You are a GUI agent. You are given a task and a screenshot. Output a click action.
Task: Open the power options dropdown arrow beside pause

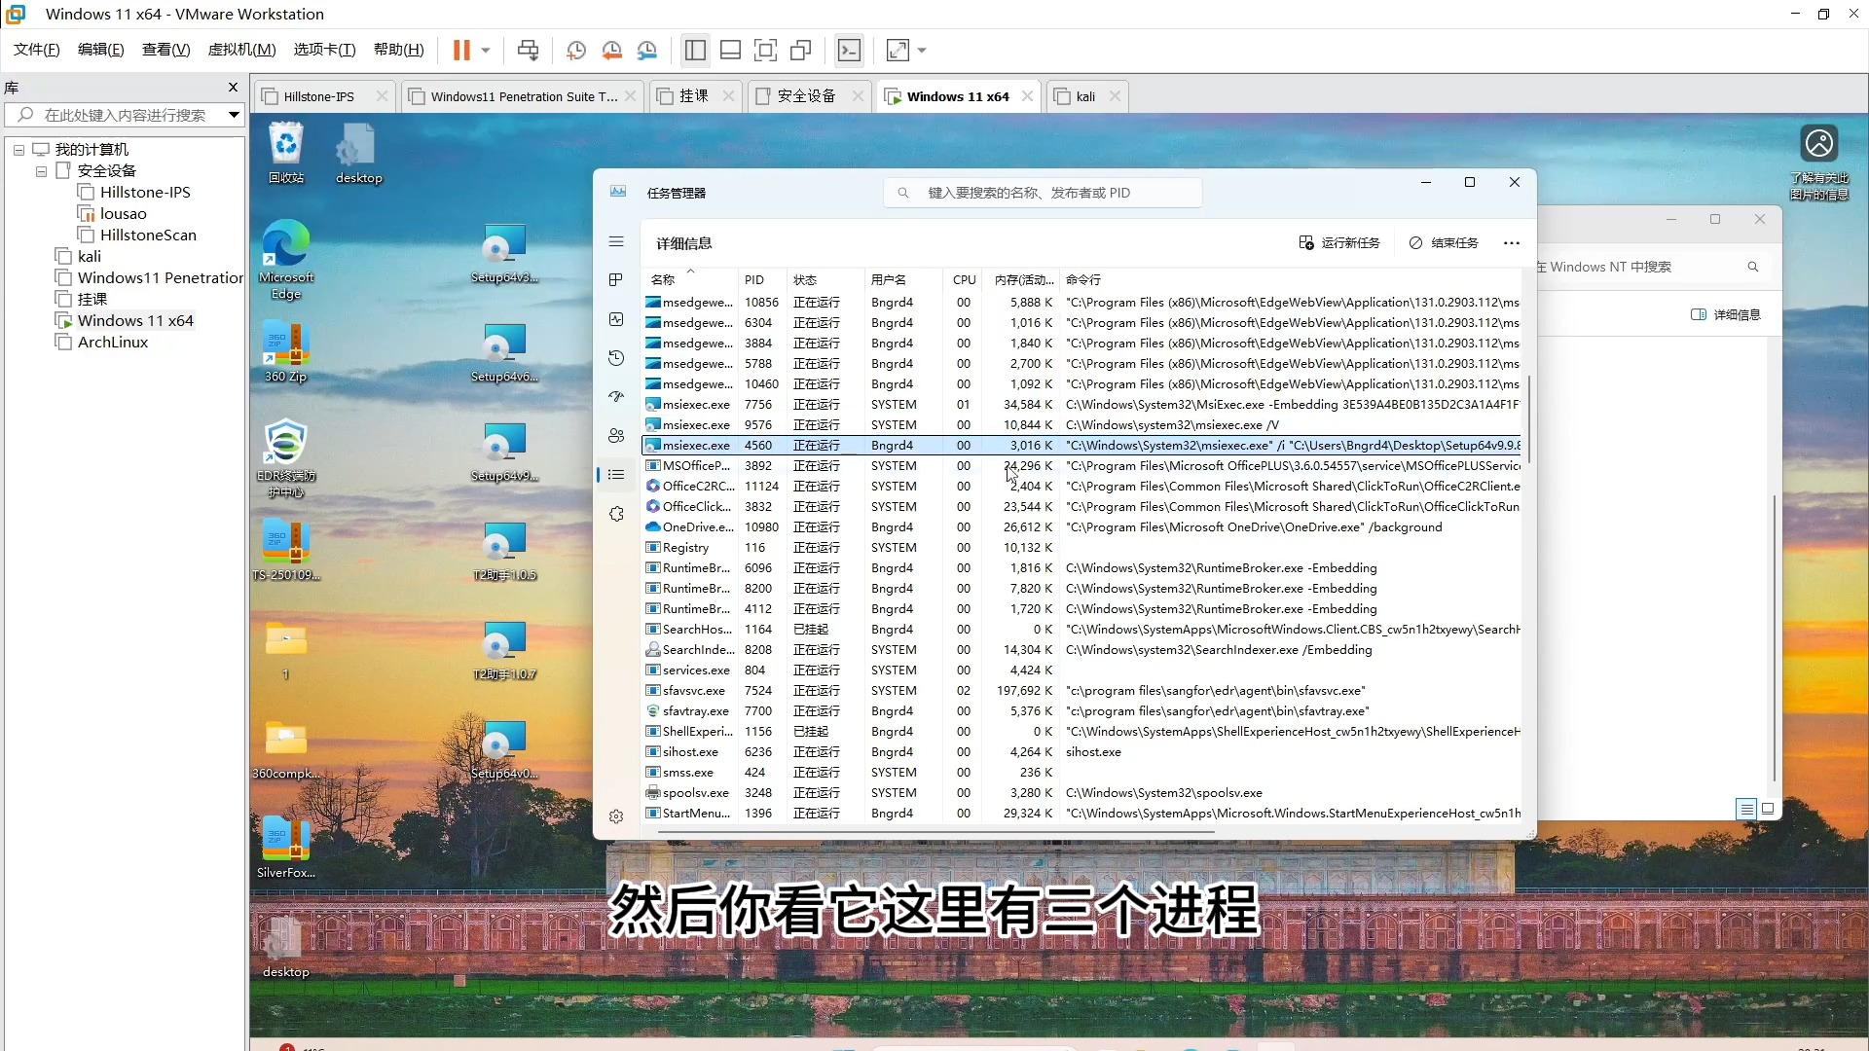pos(486,50)
